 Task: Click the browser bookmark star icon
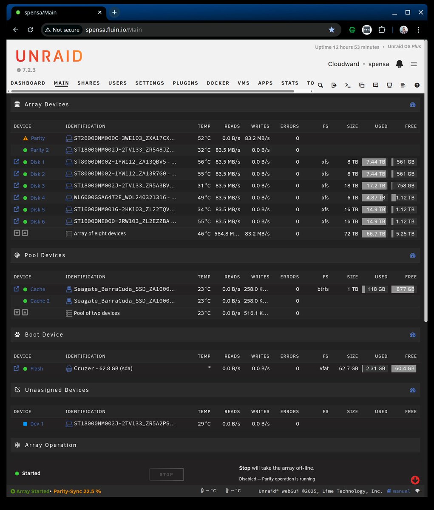[332, 30]
